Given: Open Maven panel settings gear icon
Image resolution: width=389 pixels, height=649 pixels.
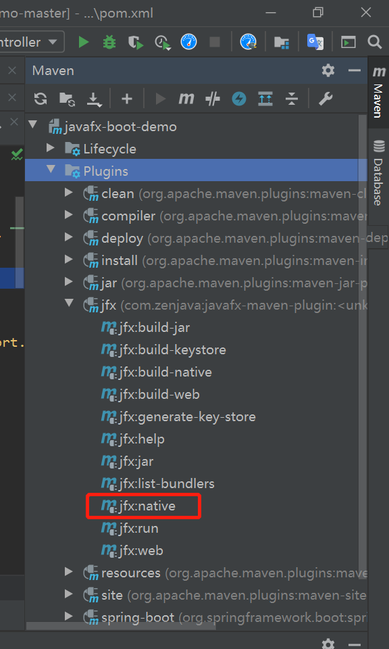Looking at the screenshot, I should [x=328, y=70].
